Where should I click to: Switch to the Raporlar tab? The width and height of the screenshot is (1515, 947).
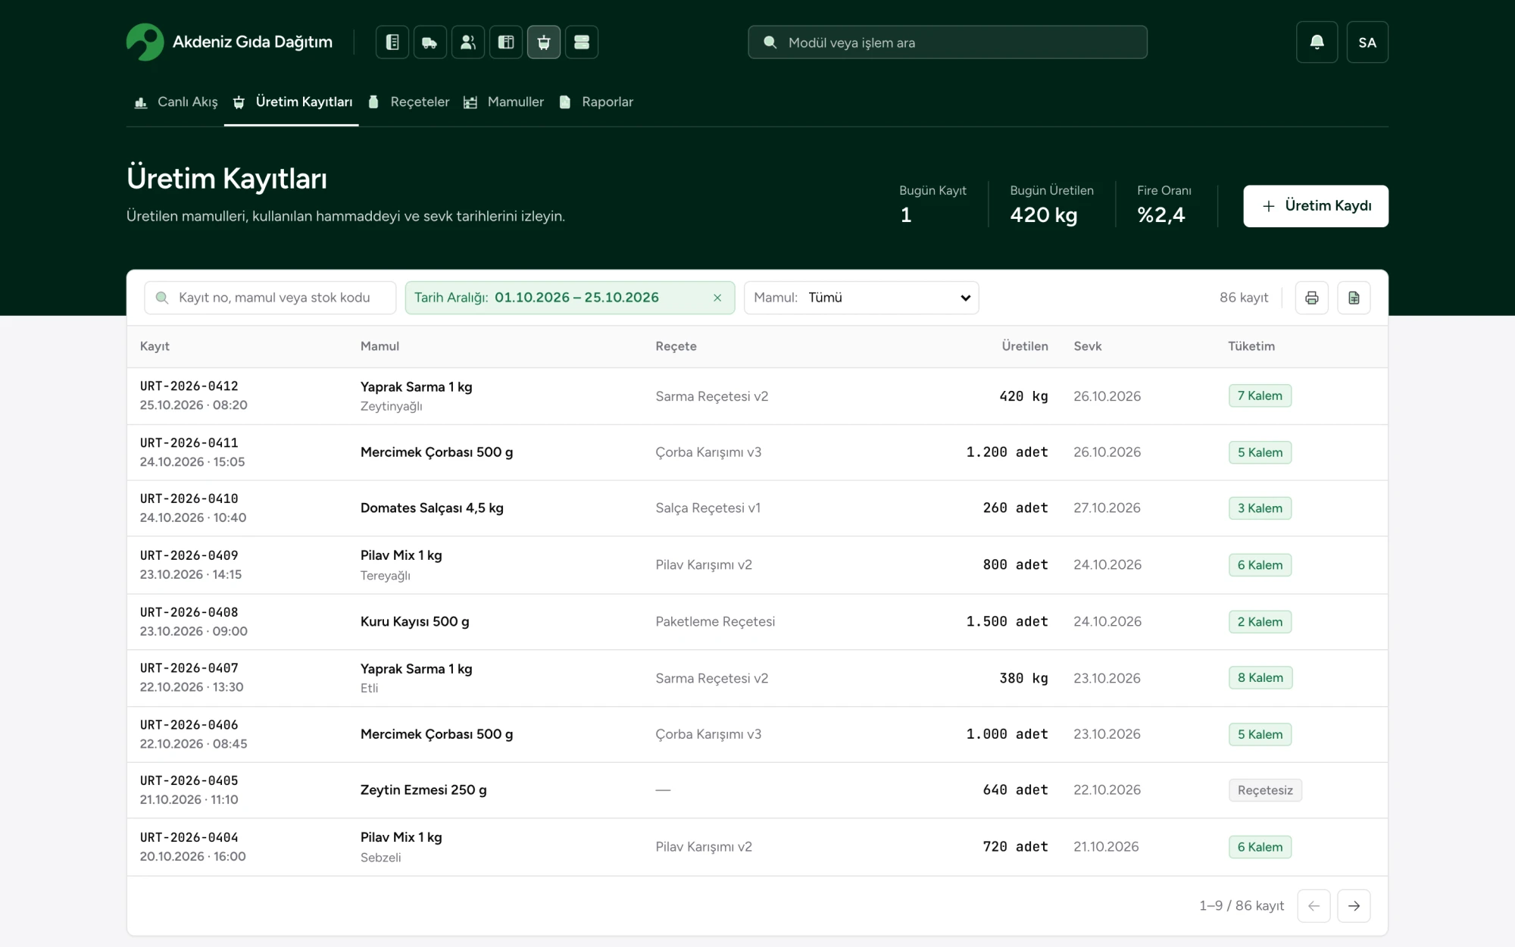point(595,102)
